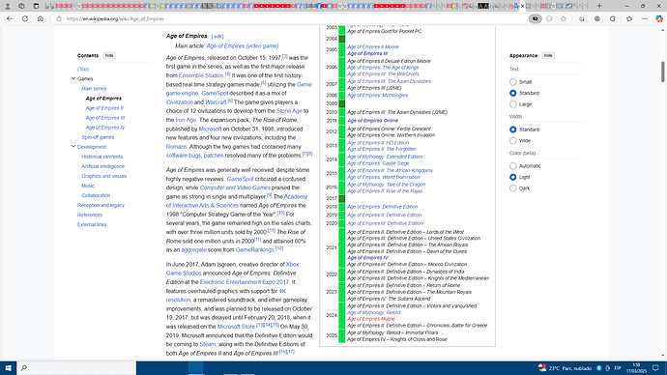This screenshot has width=667, height=375.
Task: Select Wide width option
Action: coord(513,141)
